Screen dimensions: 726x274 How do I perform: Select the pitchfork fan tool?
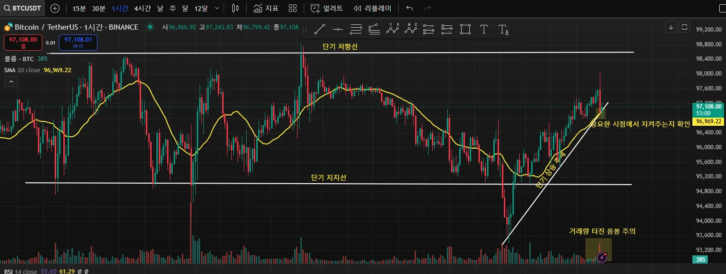point(374,30)
